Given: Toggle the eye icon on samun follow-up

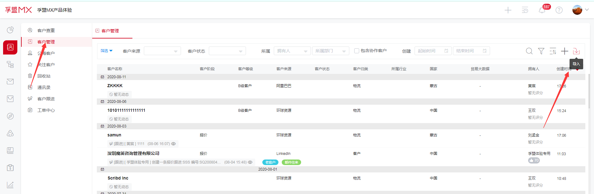Looking at the screenshot, I should (174, 144).
